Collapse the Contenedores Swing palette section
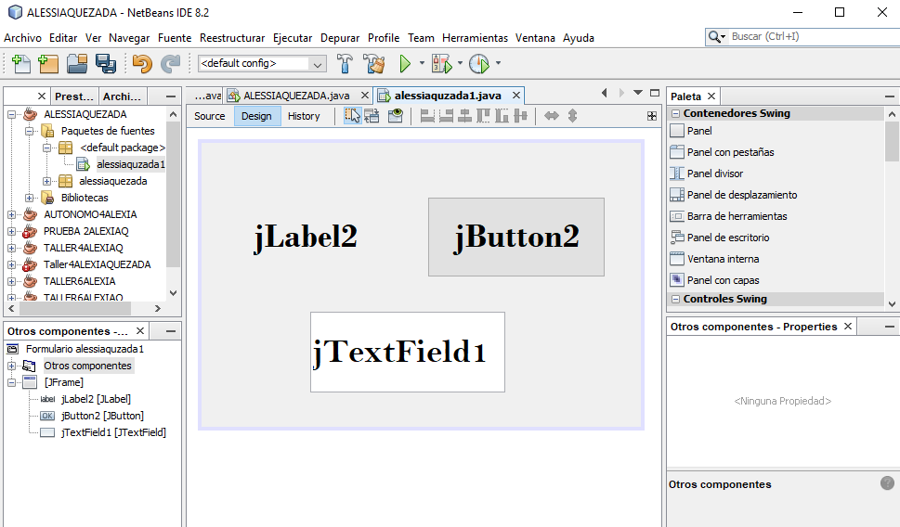 [675, 113]
